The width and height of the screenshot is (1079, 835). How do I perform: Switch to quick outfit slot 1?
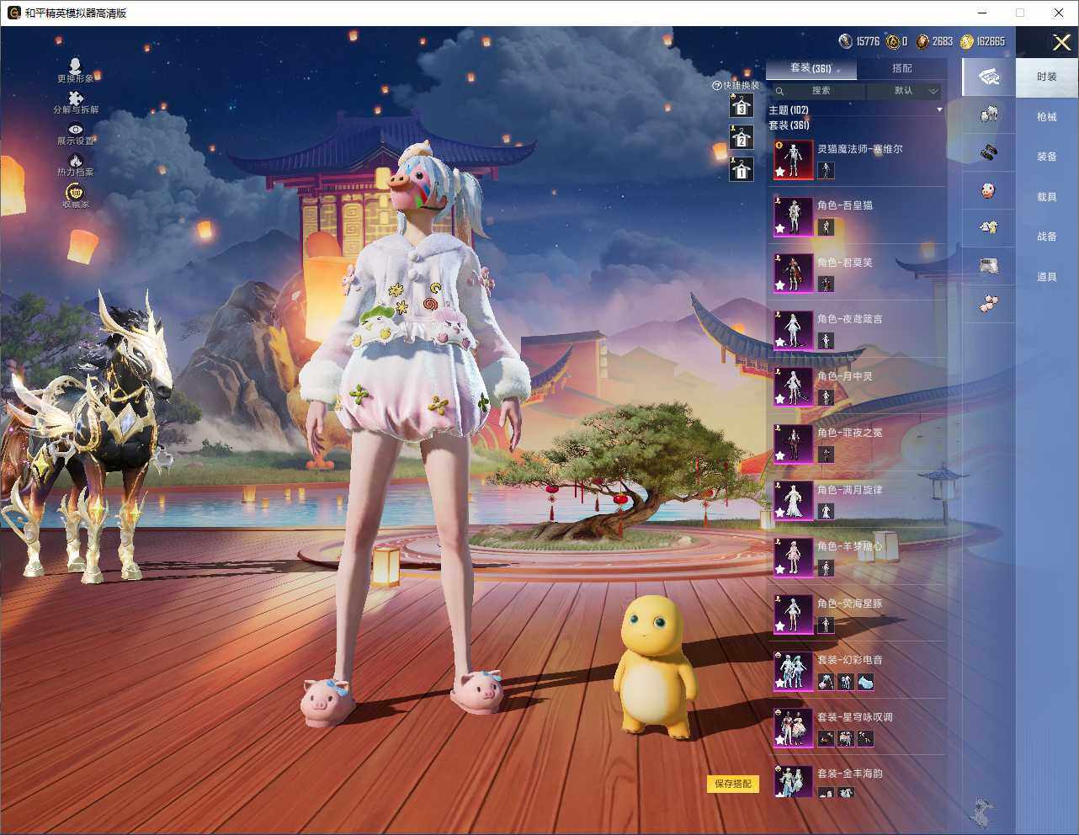pyautogui.click(x=741, y=169)
